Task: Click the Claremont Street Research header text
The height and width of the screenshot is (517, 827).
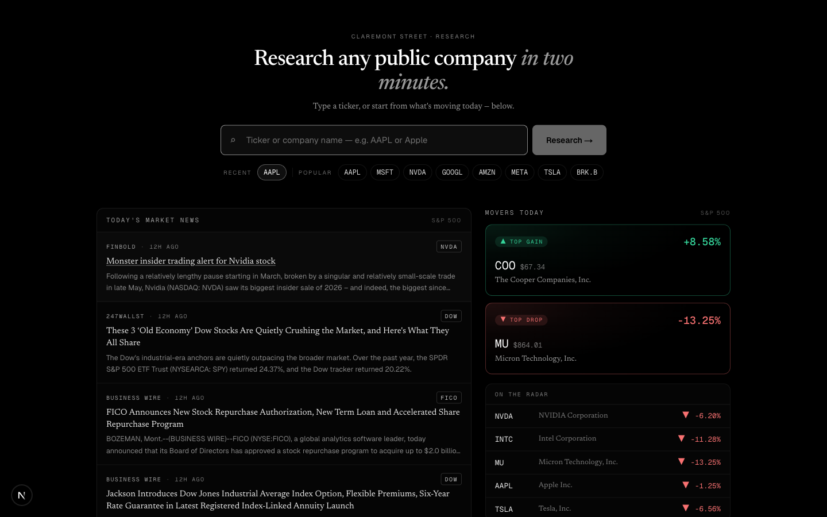Action: pos(413,36)
